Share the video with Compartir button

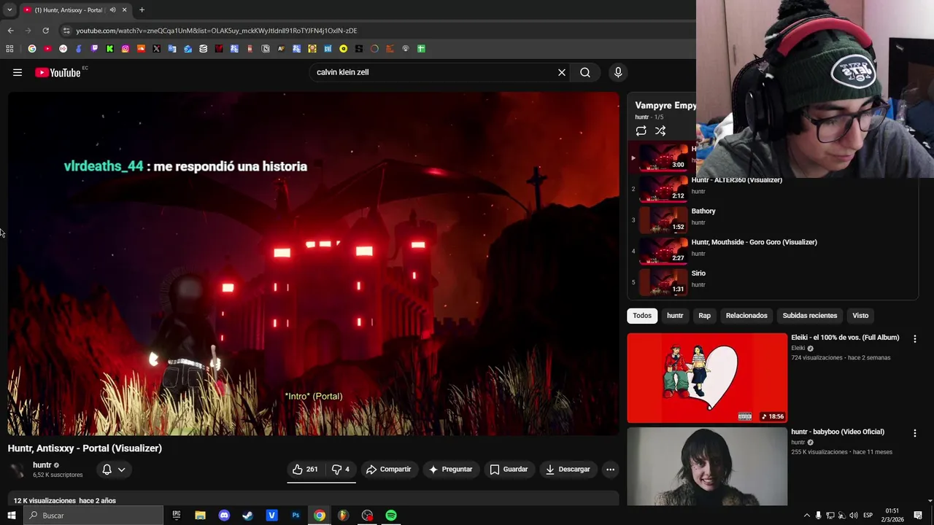[x=388, y=470]
